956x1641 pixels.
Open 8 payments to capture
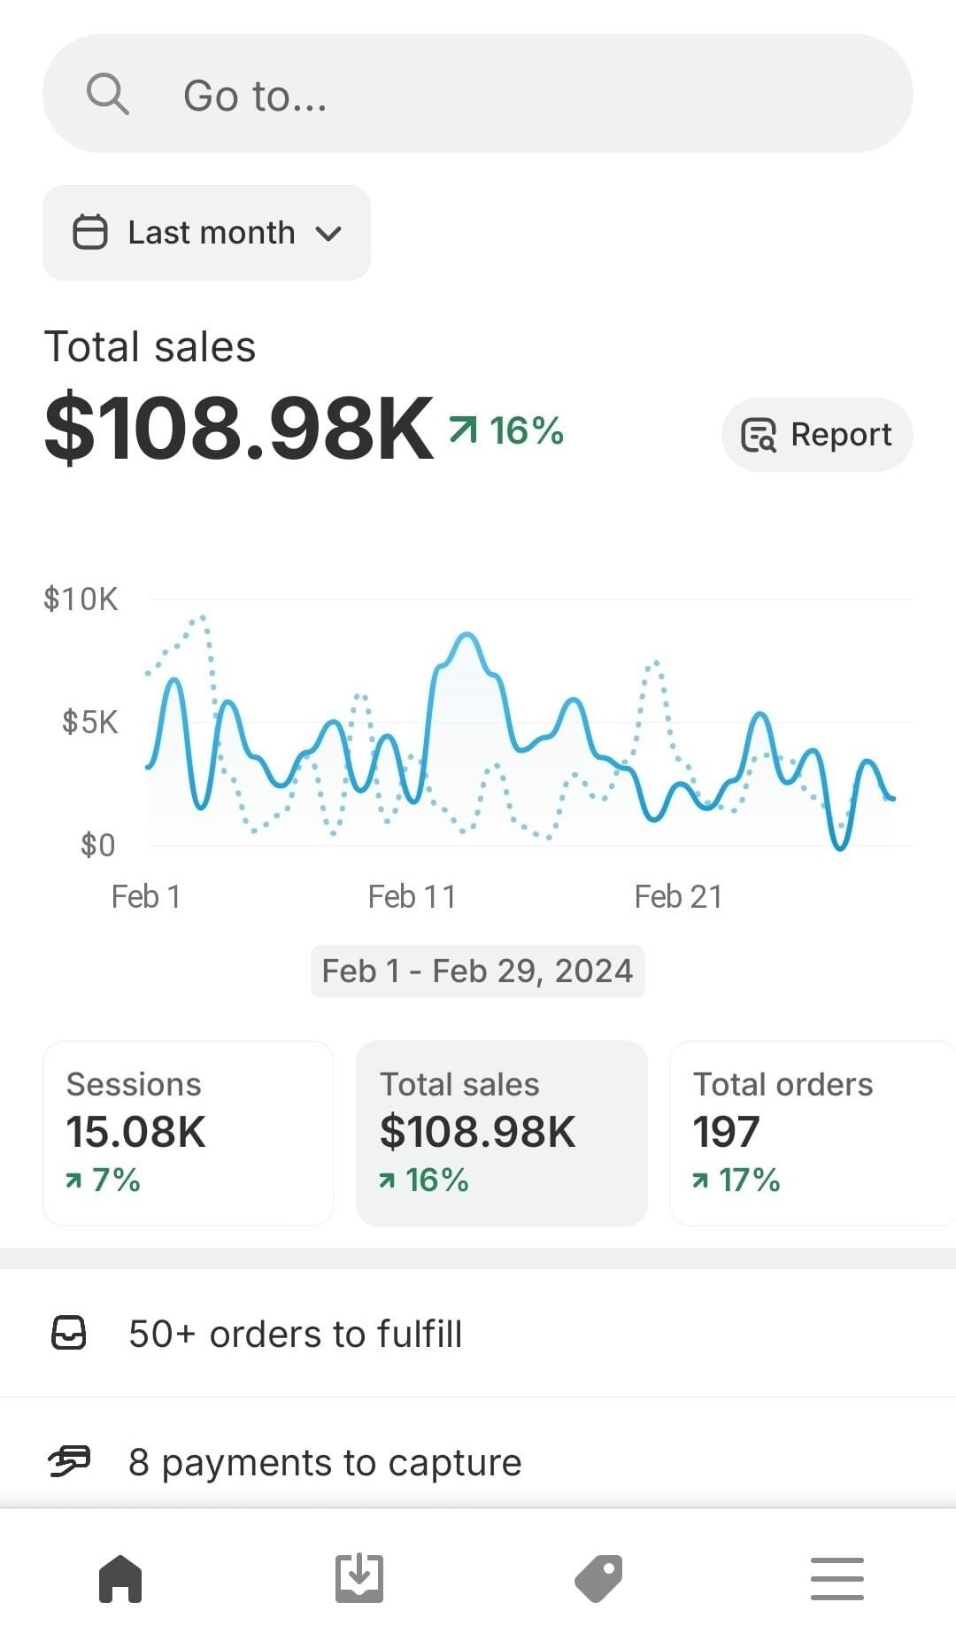(325, 1462)
